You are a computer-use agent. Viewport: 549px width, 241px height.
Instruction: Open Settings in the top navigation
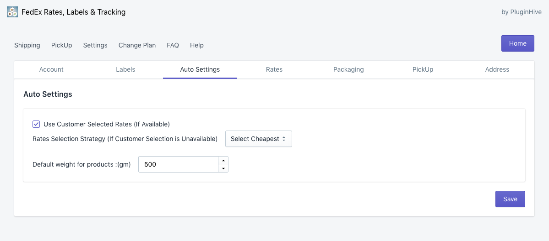95,45
